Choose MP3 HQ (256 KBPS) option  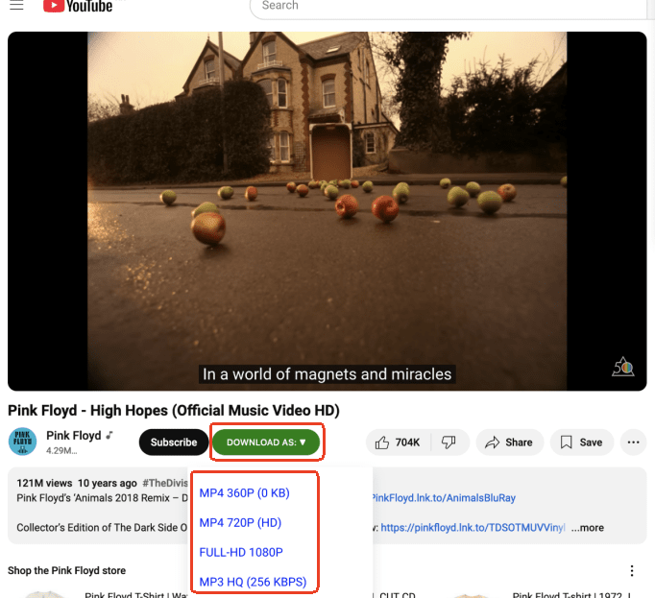click(x=253, y=581)
